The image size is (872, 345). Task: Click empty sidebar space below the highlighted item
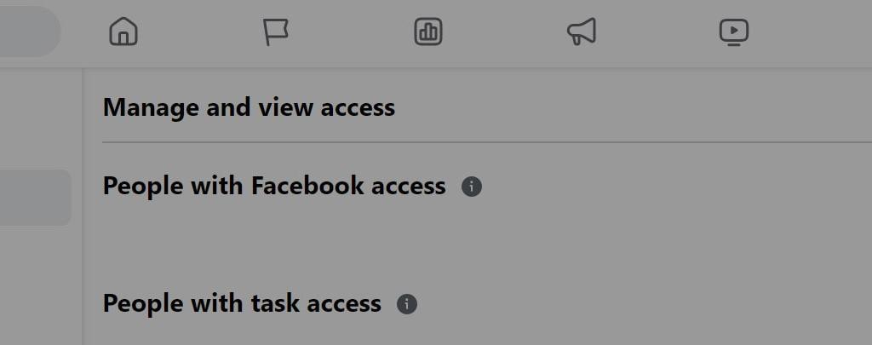38,281
